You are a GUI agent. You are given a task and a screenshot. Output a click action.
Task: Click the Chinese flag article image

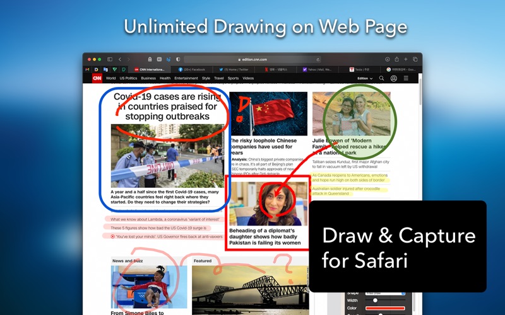(x=268, y=114)
